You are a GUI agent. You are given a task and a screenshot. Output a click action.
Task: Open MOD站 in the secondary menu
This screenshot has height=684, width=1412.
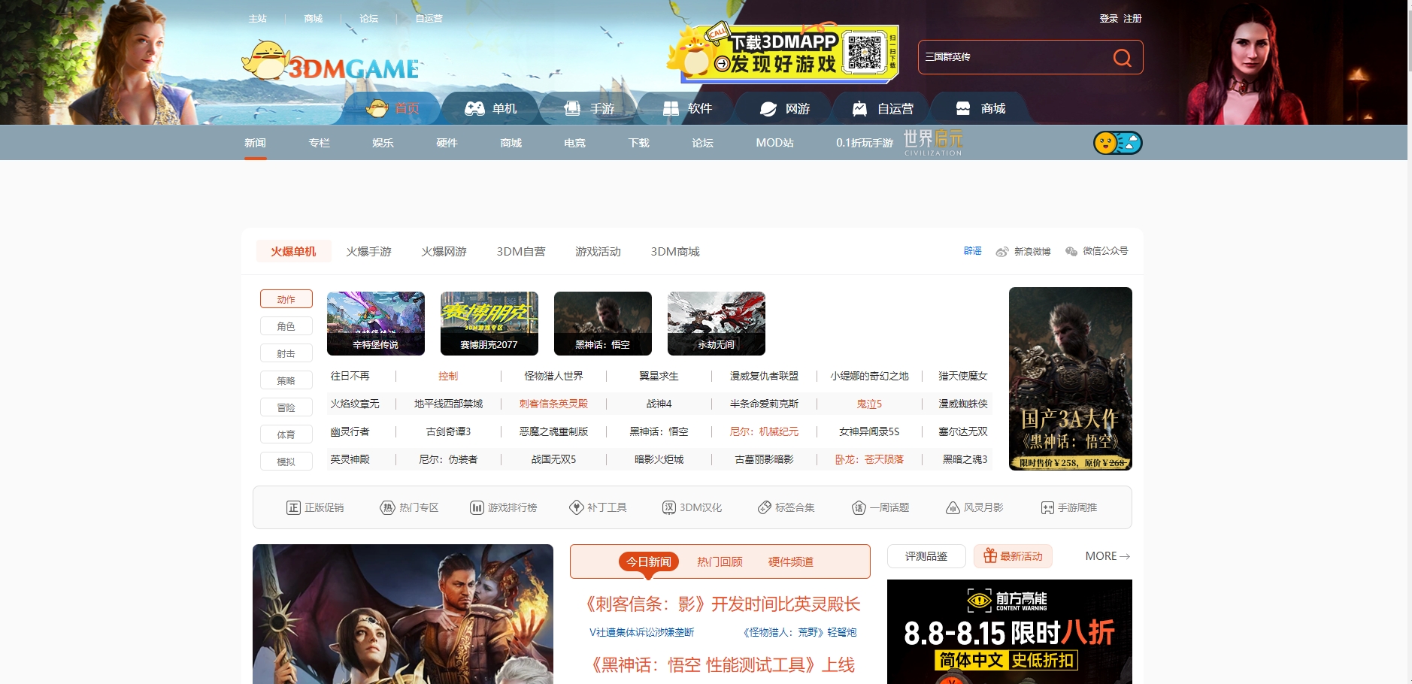coord(774,143)
